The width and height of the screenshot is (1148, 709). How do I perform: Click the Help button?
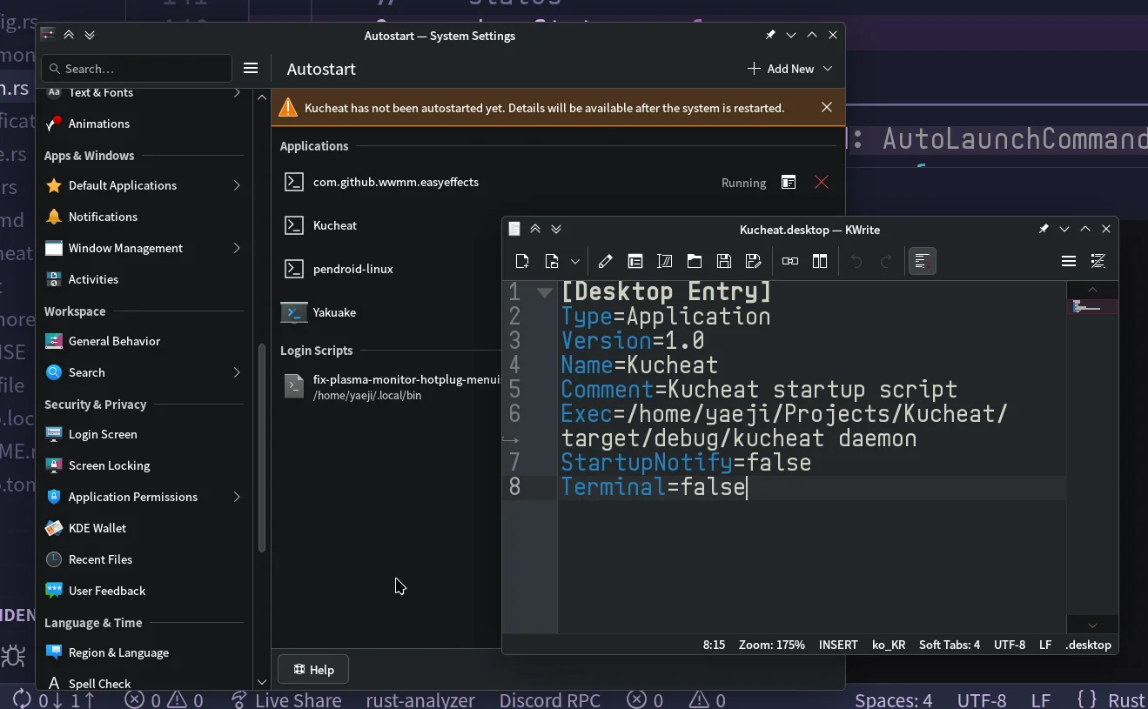[x=313, y=670]
